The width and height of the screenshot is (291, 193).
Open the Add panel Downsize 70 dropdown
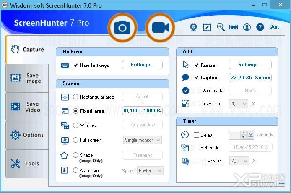click(x=238, y=104)
